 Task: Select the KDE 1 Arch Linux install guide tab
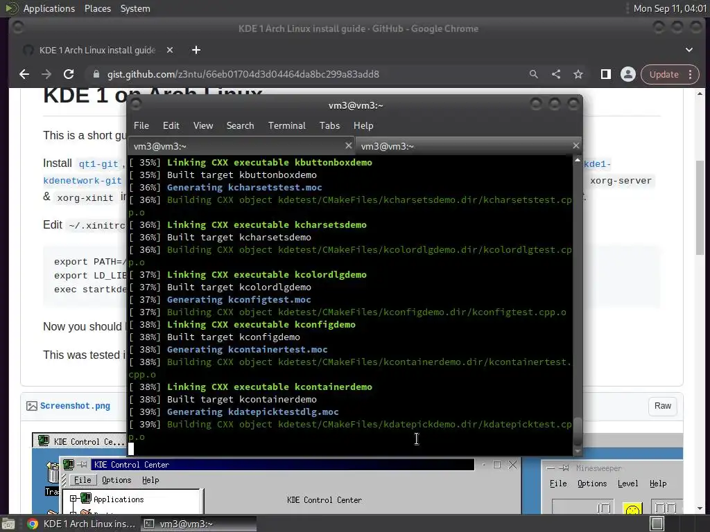click(97, 50)
